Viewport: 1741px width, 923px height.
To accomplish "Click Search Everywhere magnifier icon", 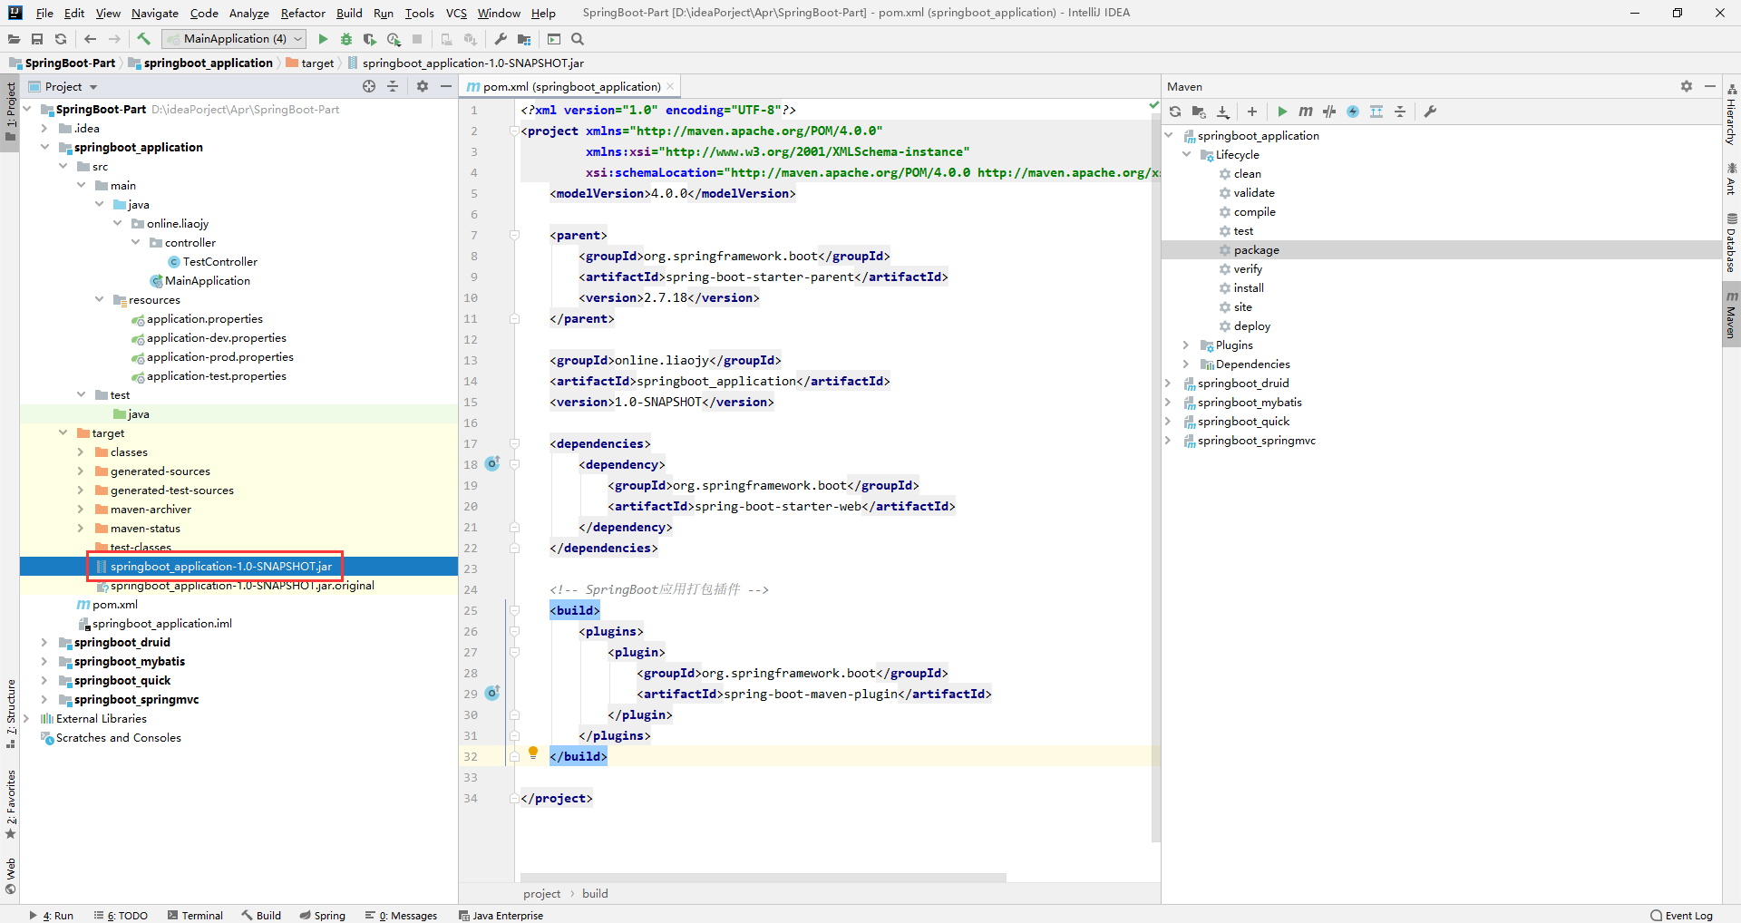I will [x=578, y=39].
